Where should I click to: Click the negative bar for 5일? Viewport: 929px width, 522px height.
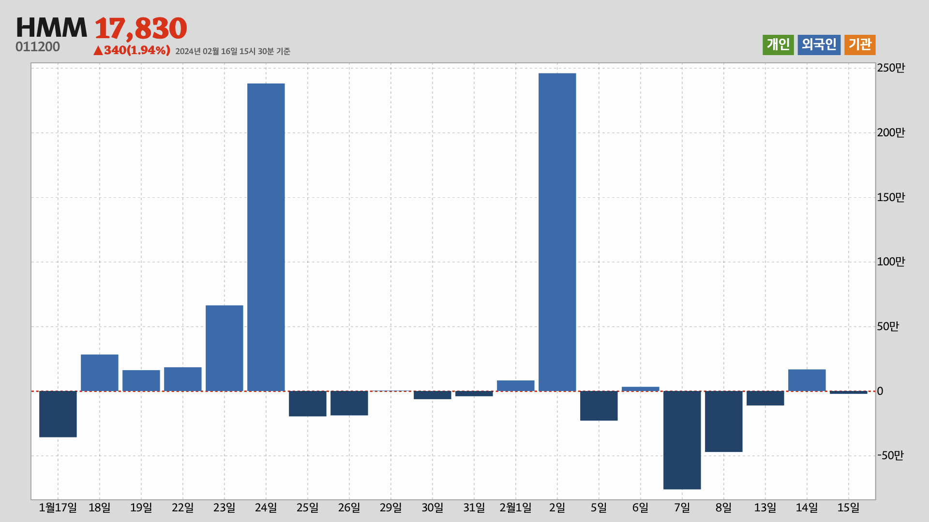click(599, 406)
